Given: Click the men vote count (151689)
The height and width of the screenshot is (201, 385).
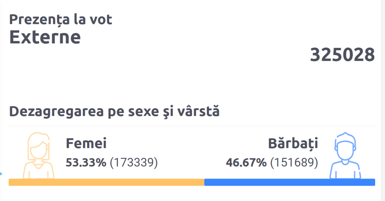Looking at the screenshot, I should [x=294, y=163].
